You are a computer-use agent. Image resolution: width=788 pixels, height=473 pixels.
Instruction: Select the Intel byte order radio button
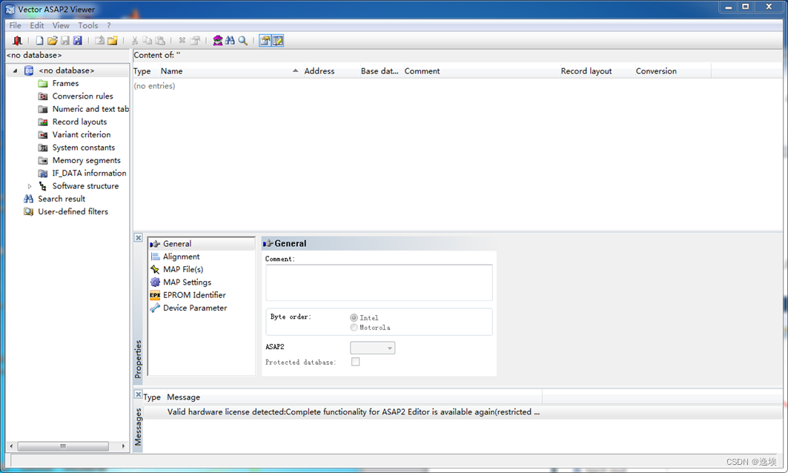point(354,317)
